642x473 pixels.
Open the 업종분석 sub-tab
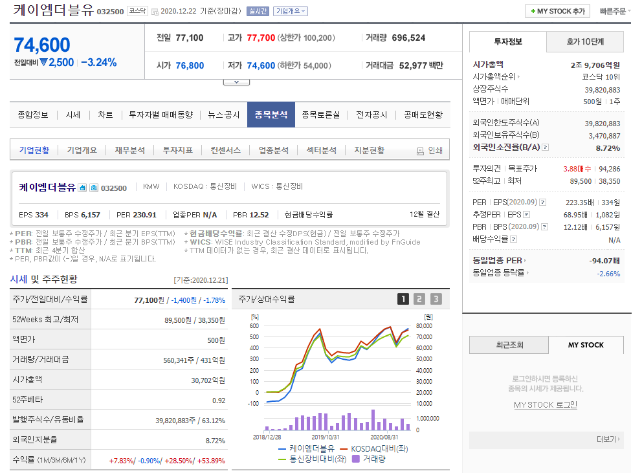[274, 150]
